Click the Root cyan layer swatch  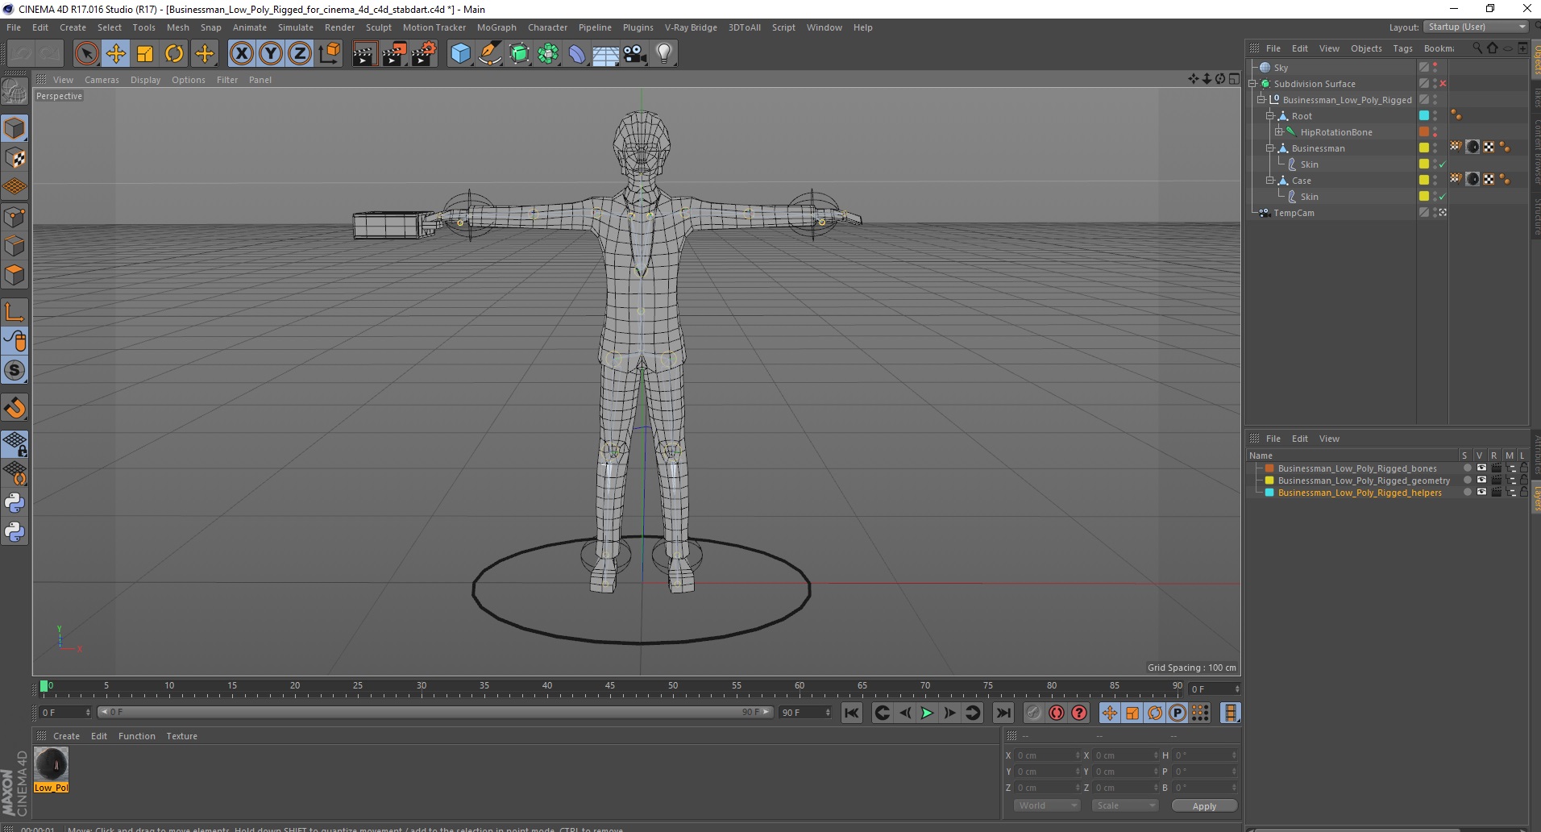pyautogui.click(x=1424, y=116)
